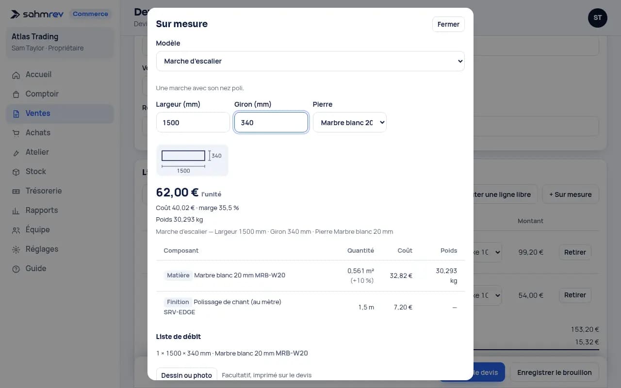Click the Largeur (mm) field

pyautogui.click(x=193, y=122)
